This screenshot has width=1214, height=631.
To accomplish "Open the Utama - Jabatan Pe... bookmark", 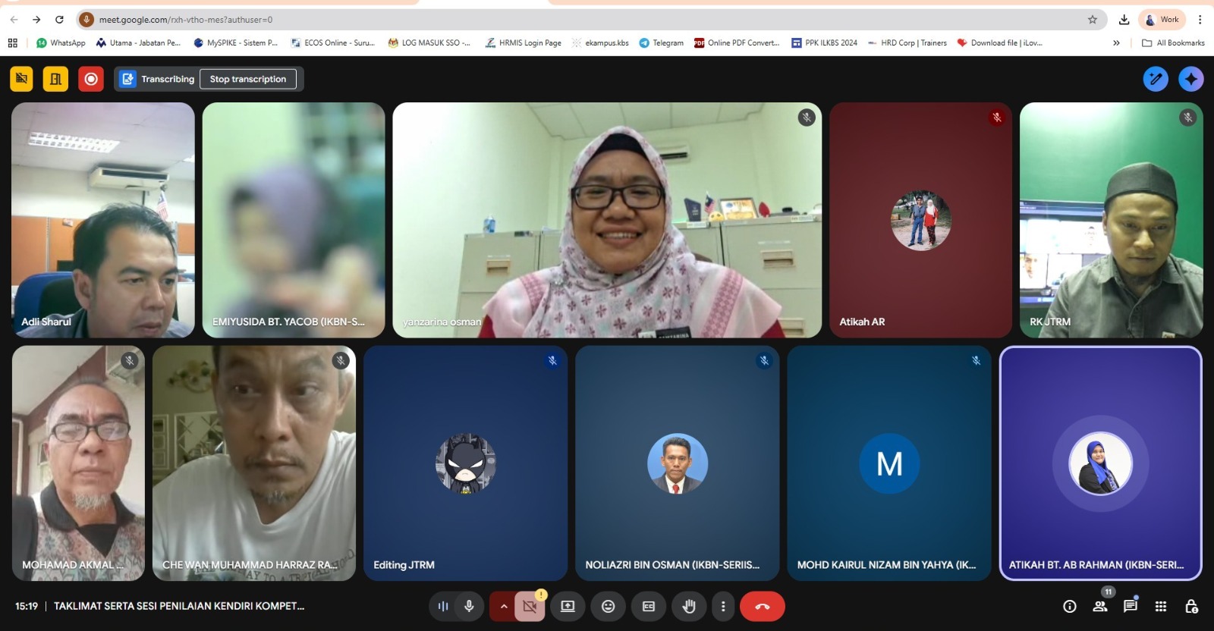I will point(138,43).
